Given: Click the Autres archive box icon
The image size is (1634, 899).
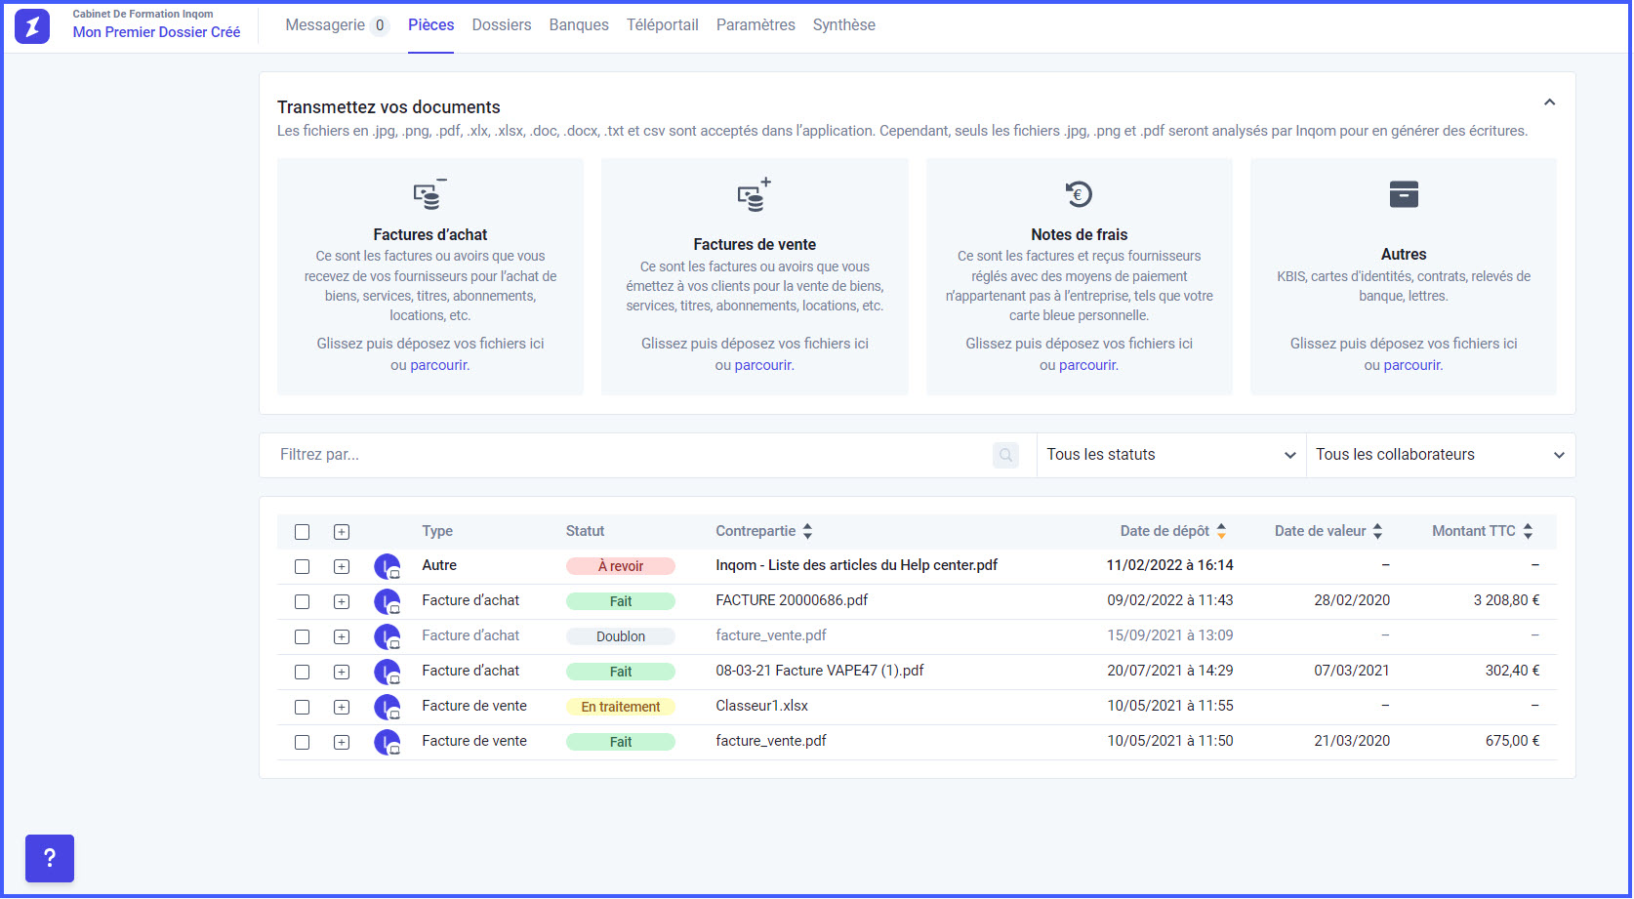Looking at the screenshot, I should (x=1403, y=194).
